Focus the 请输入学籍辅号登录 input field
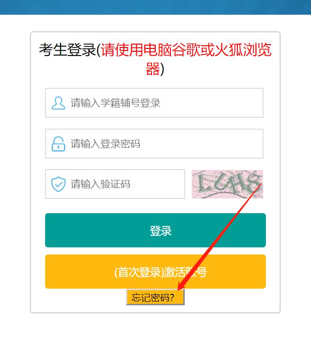Image resolution: width=311 pixels, height=357 pixels. [154, 103]
